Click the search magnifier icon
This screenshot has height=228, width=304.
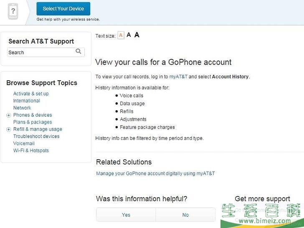click(79, 51)
